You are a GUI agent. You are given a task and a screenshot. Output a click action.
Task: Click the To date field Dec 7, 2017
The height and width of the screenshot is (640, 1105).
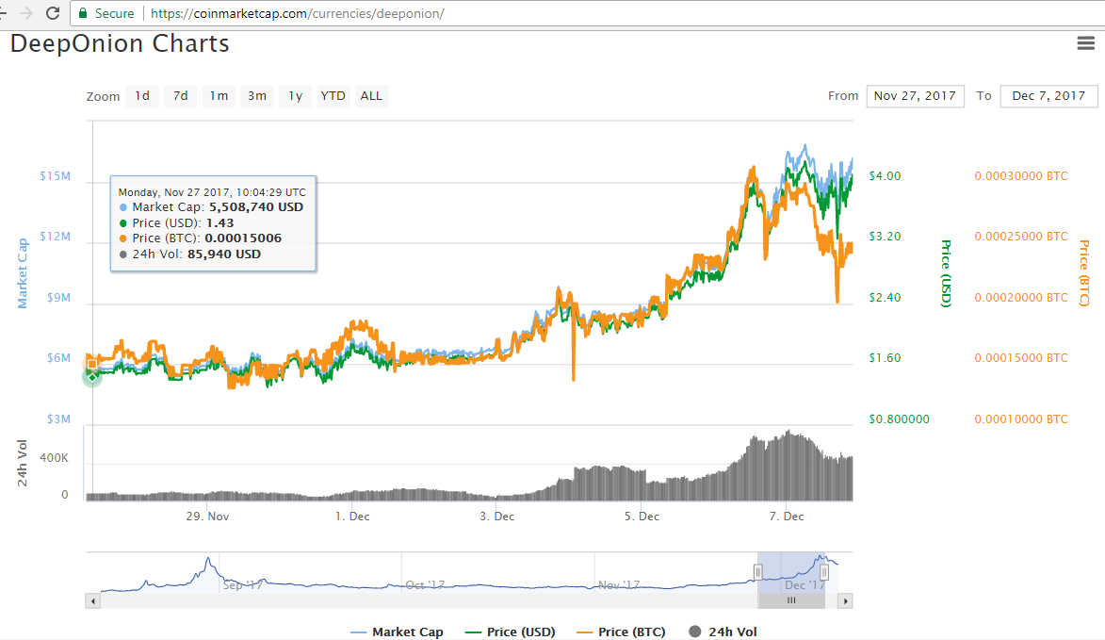1048,96
